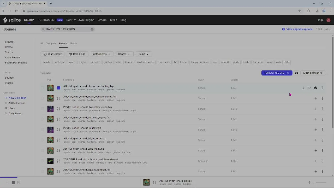The width and height of the screenshot is (334, 188).
Task: Add PSVRS_serum_chords_plucky.fxp with plus icon
Action: 315,130
